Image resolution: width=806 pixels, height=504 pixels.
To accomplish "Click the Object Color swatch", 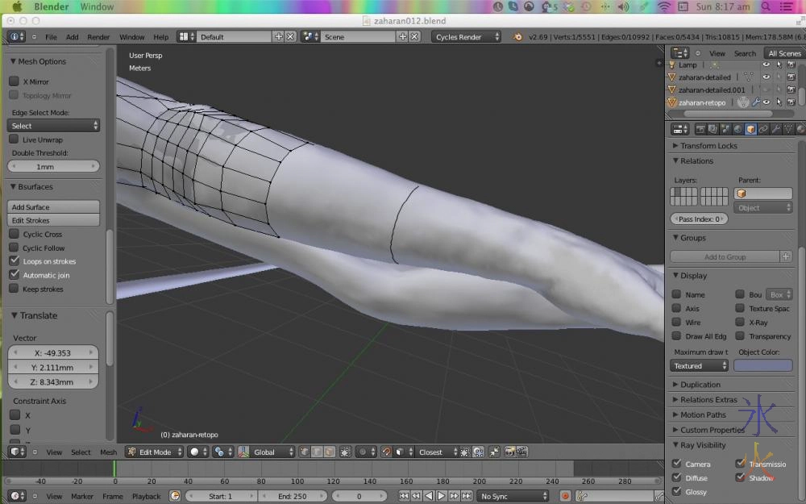I will [762, 366].
